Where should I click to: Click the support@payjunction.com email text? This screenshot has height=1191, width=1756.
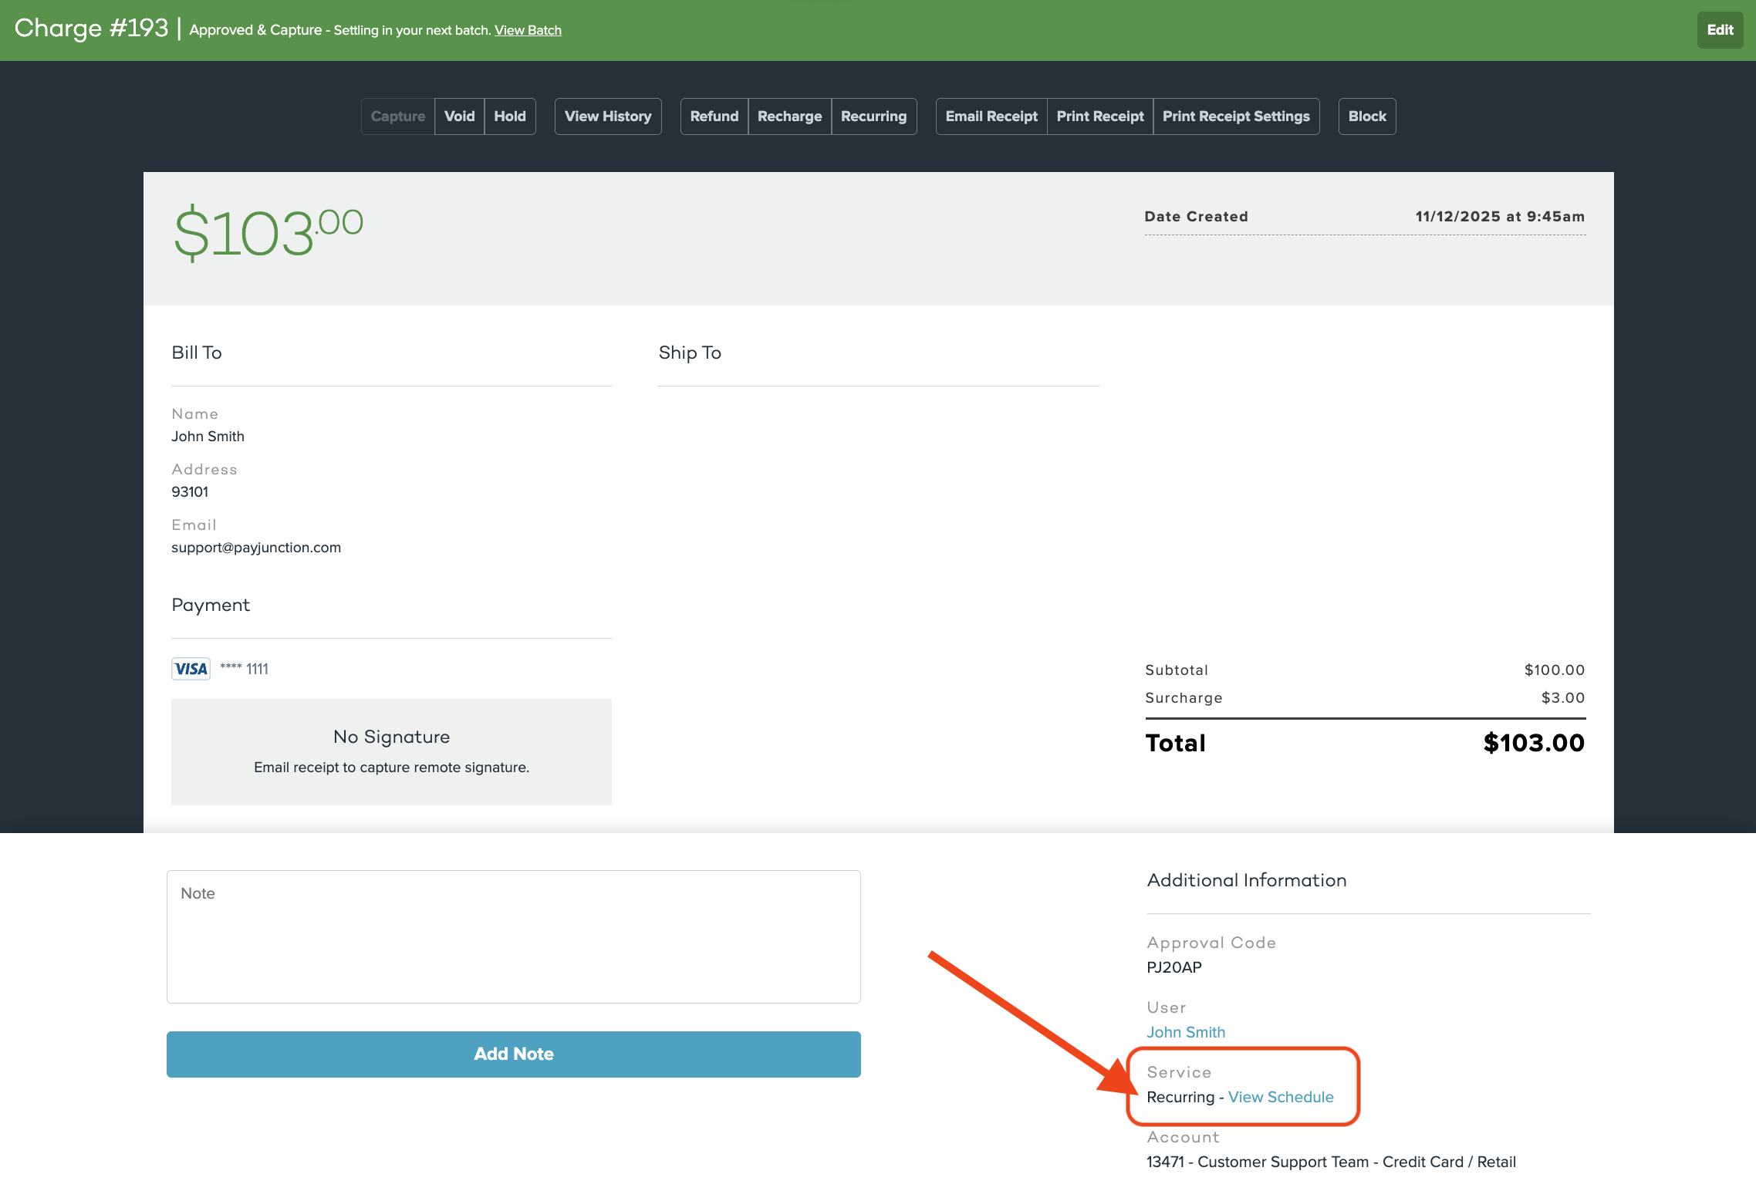pyautogui.click(x=256, y=548)
